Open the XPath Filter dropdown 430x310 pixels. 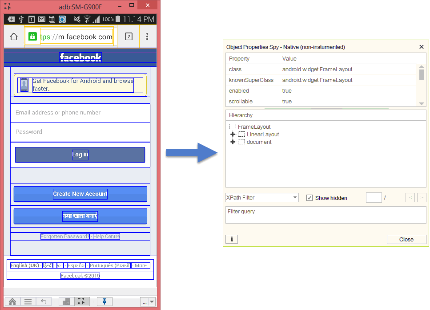[x=262, y=197]
